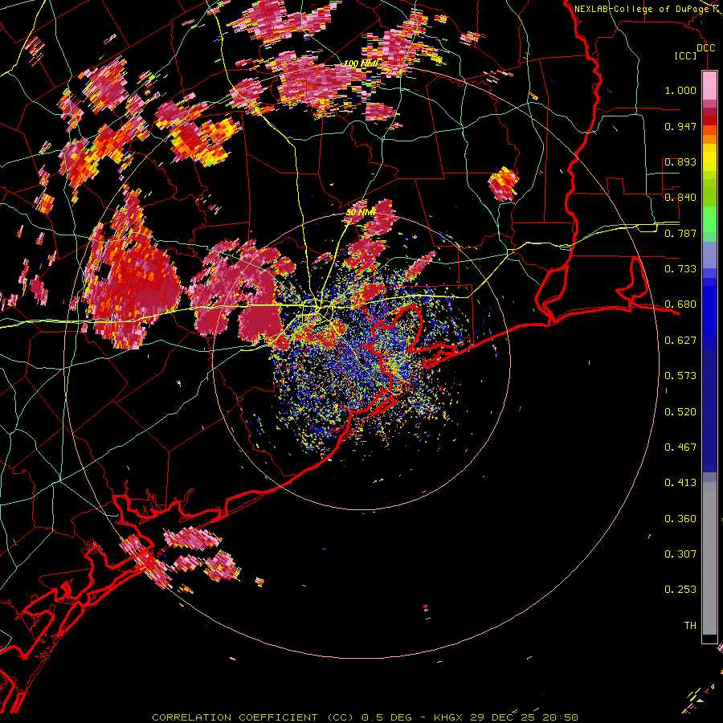Select the 0.627 scale value
The width and height of the screenshot is (723, 723).
(x=680, y=341)
